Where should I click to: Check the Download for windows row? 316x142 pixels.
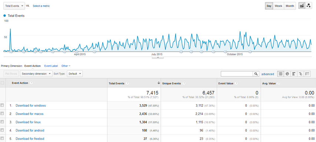point(2,105)
